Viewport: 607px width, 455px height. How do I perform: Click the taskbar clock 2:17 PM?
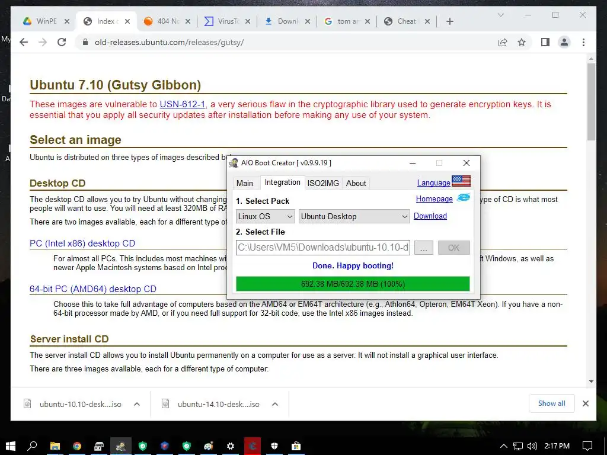pos(557,446)
